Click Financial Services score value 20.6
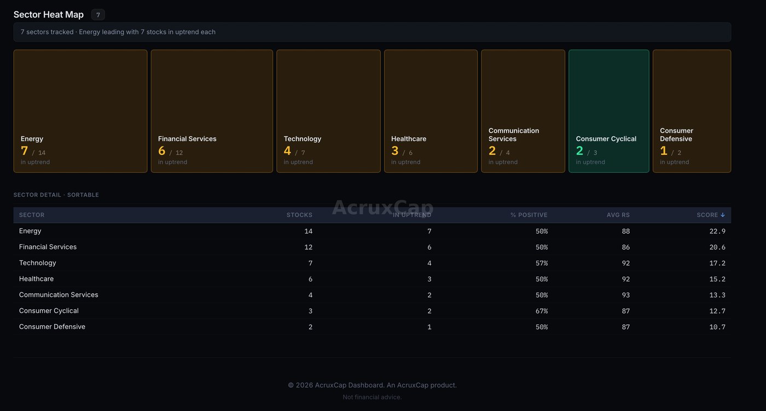 click(717, 247)
